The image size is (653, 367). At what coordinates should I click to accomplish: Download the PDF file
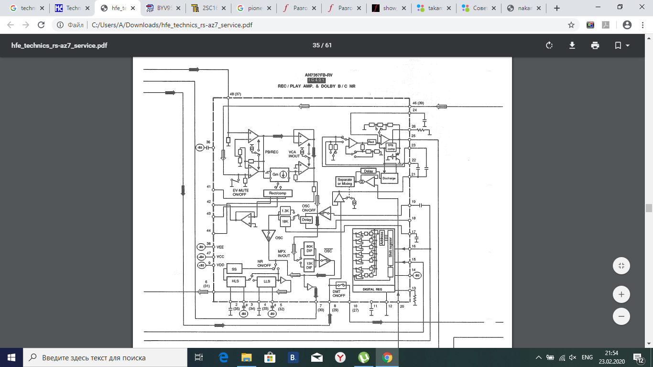(x=572, y=45)
